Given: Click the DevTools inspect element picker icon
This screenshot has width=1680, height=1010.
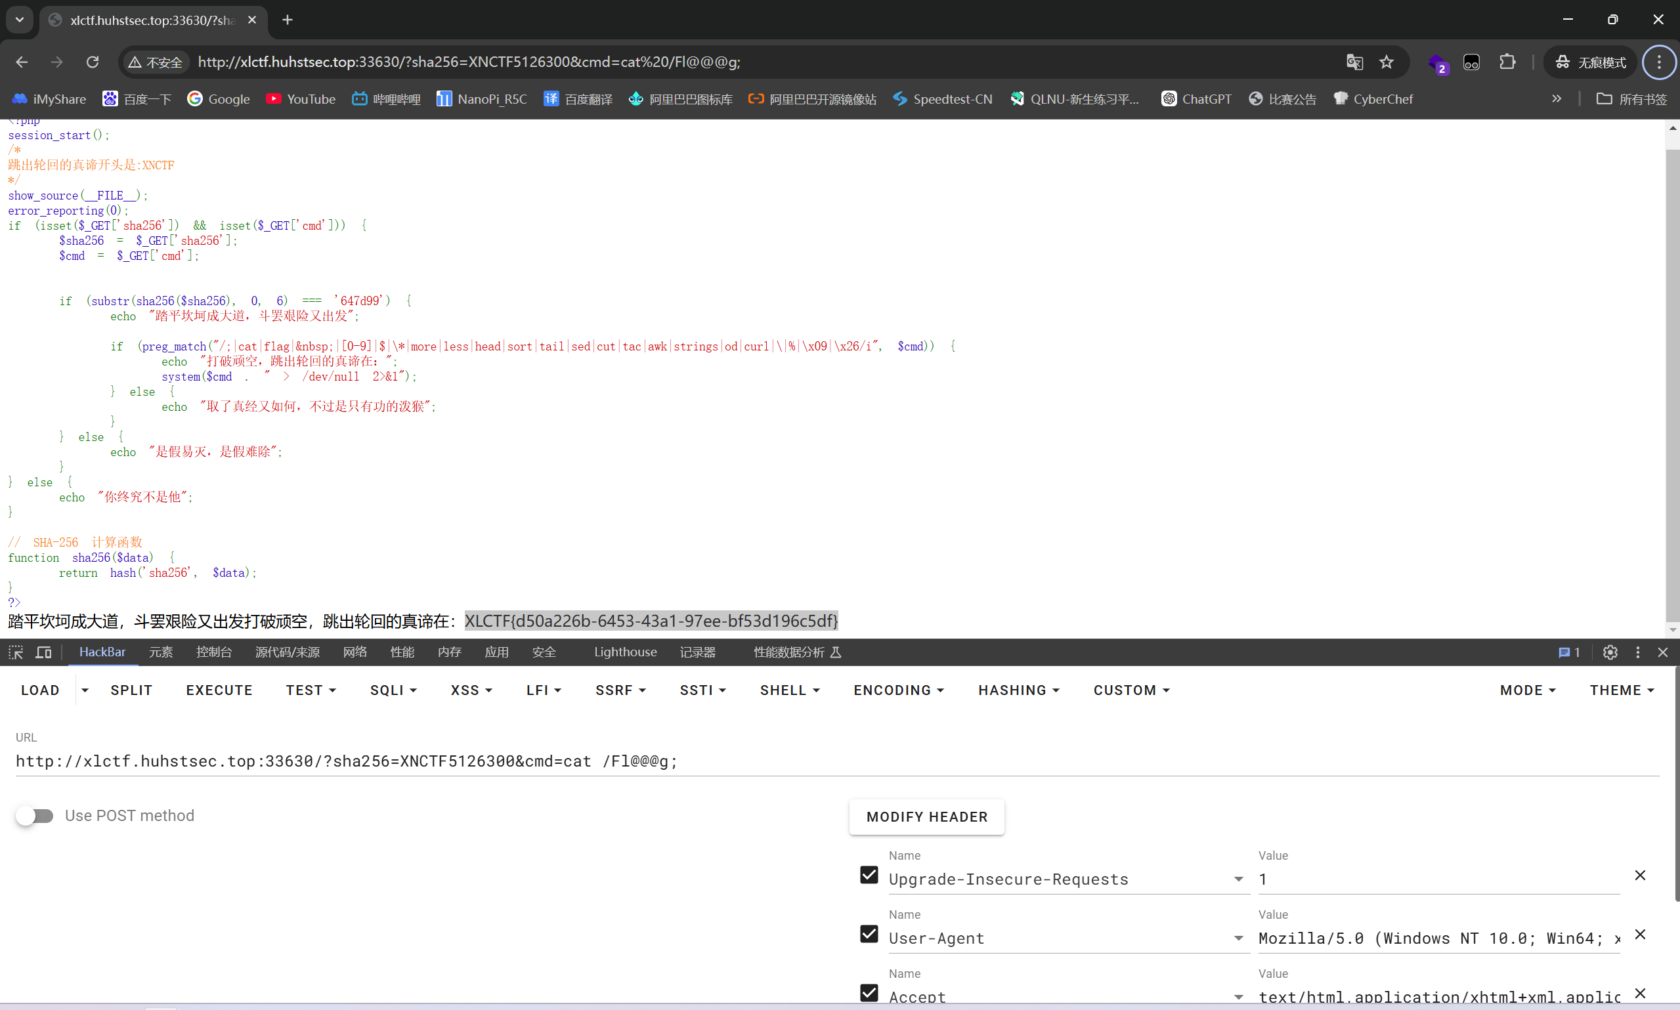Looking at the screenshot, I should (16, 652).
